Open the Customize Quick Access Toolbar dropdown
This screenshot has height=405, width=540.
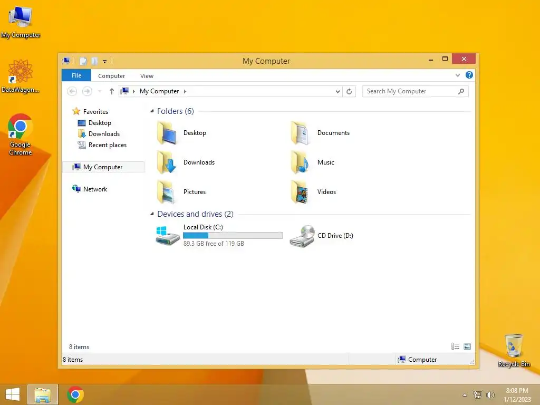click(105, 62)
